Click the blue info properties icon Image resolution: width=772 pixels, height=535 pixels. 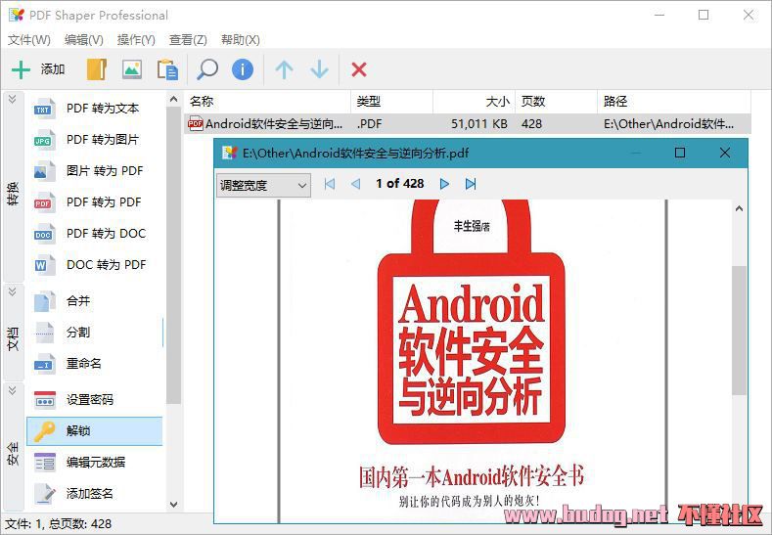[x=243, y=69]
